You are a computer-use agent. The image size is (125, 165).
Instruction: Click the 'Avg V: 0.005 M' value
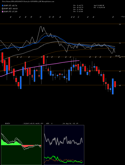pyautogui.click(x=99, y=5)
